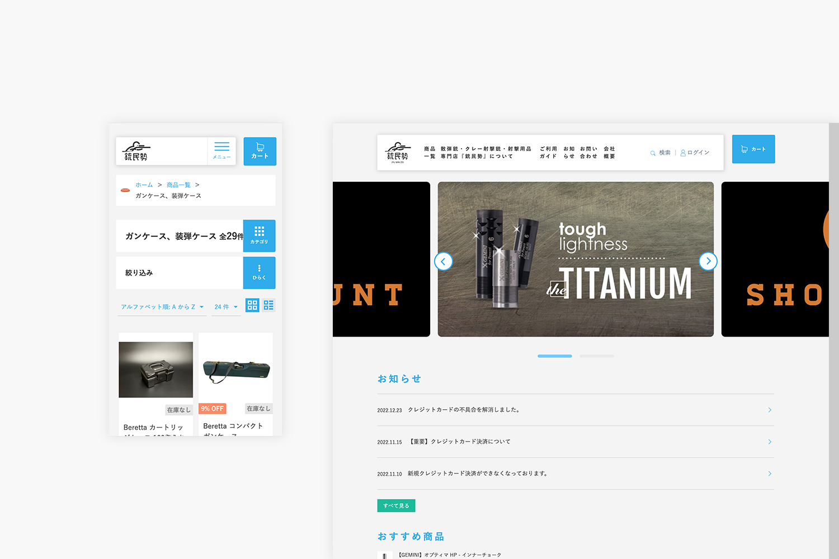
Task: Select ご利用ガイド in the header navigation
Action: tap(548, 153)
